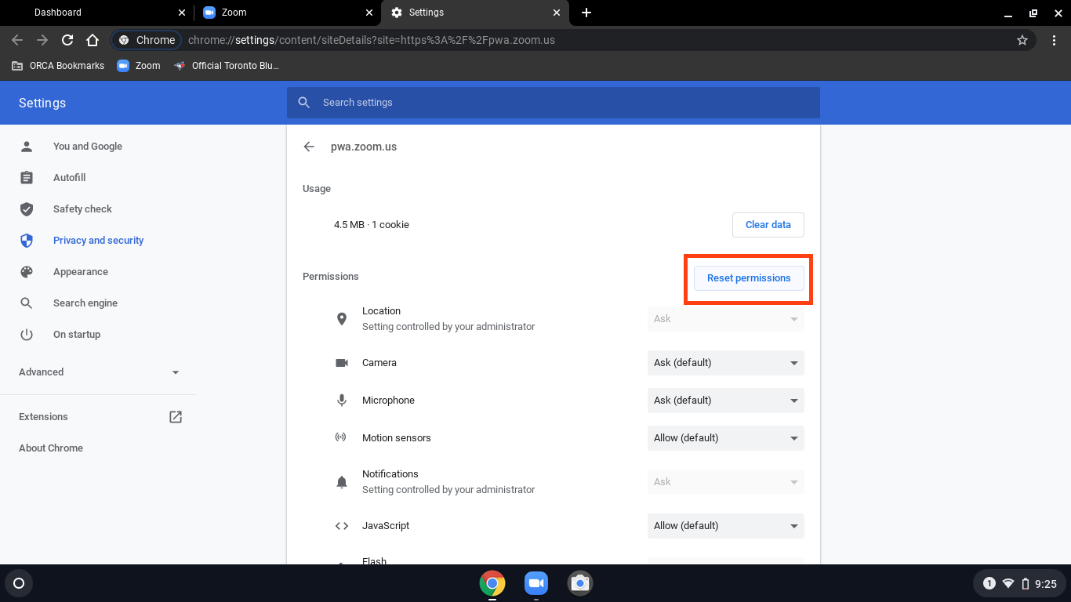Launch Zoom from the shelf

[x=536, y=583]
